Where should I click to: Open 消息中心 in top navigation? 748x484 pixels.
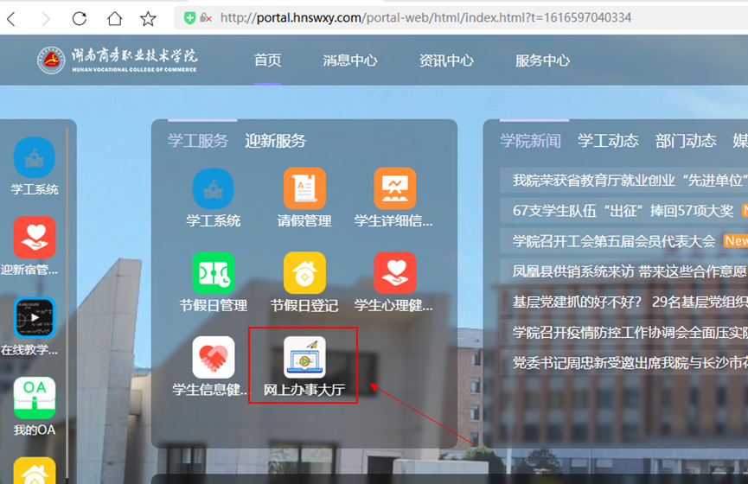[350, 60]
